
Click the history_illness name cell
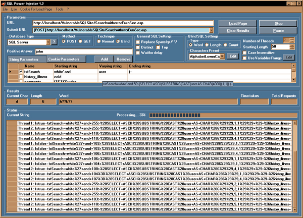(38, 77)
